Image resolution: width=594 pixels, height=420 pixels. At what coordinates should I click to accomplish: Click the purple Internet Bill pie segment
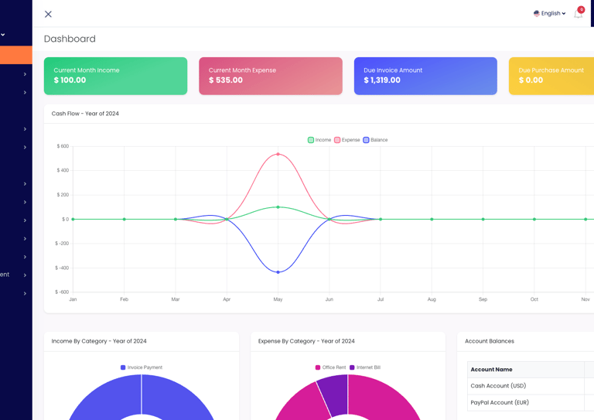[x=334, y=394]
